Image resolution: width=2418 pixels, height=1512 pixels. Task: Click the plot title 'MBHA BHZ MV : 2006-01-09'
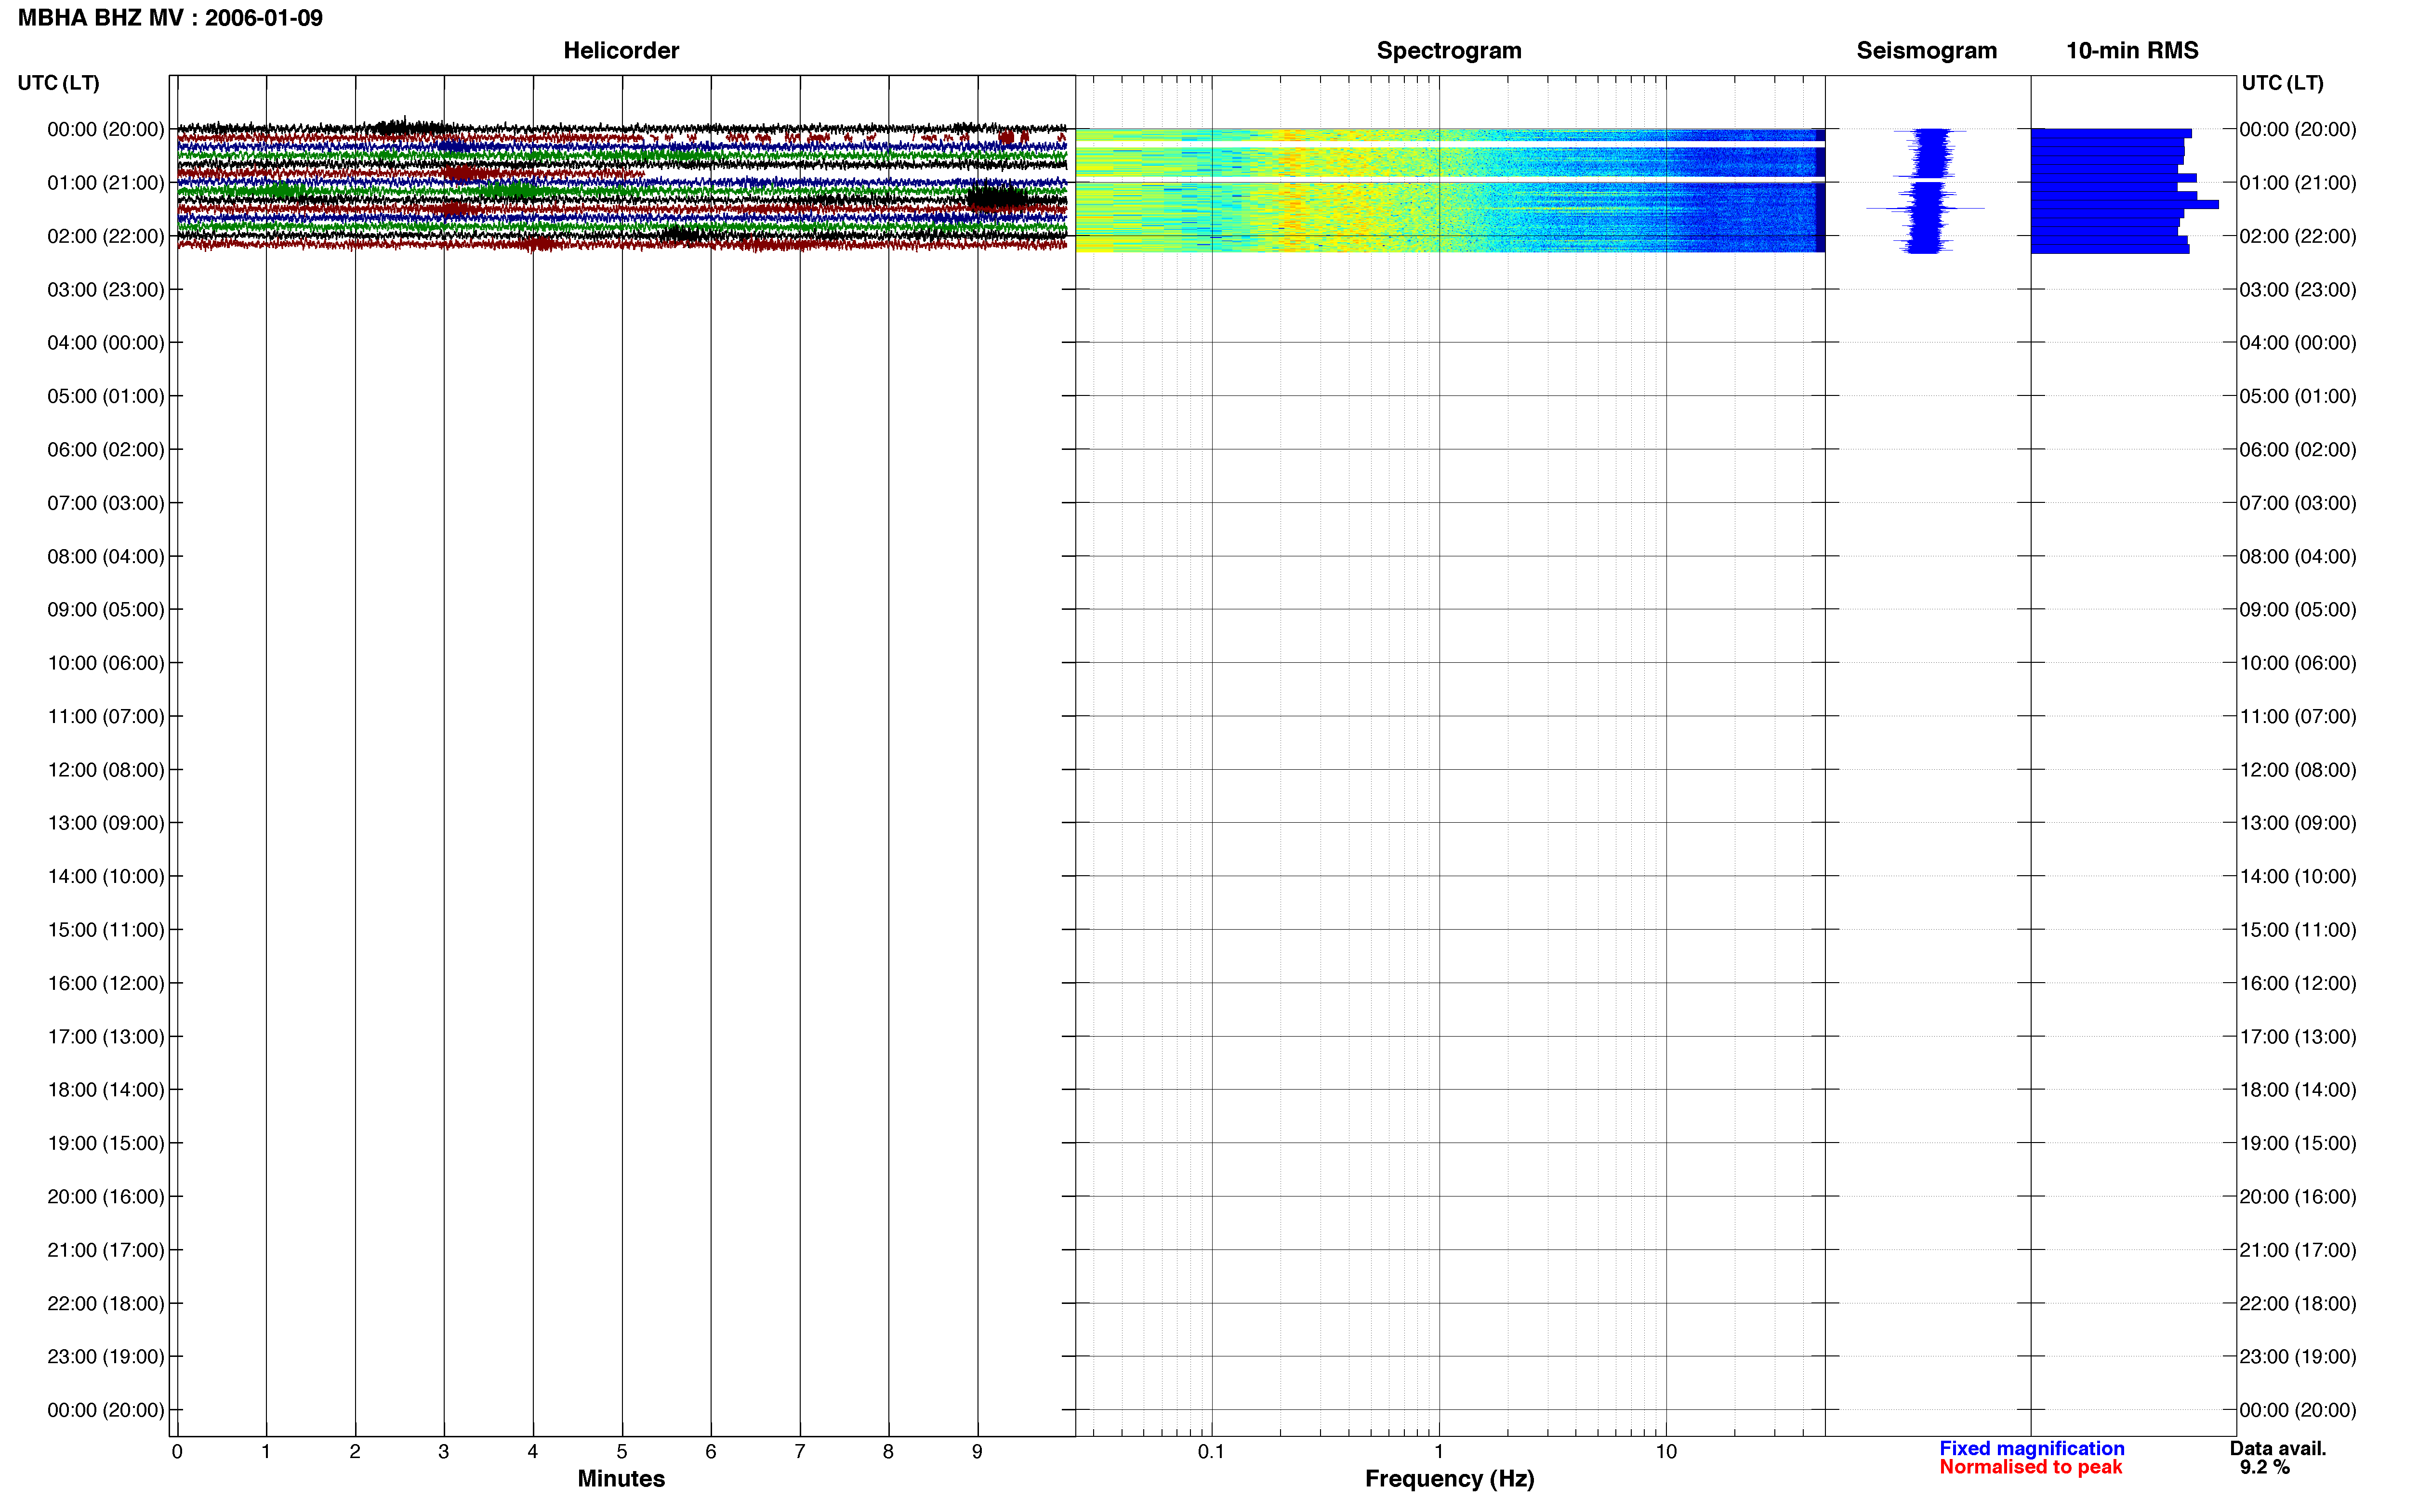tap(170, 18)
